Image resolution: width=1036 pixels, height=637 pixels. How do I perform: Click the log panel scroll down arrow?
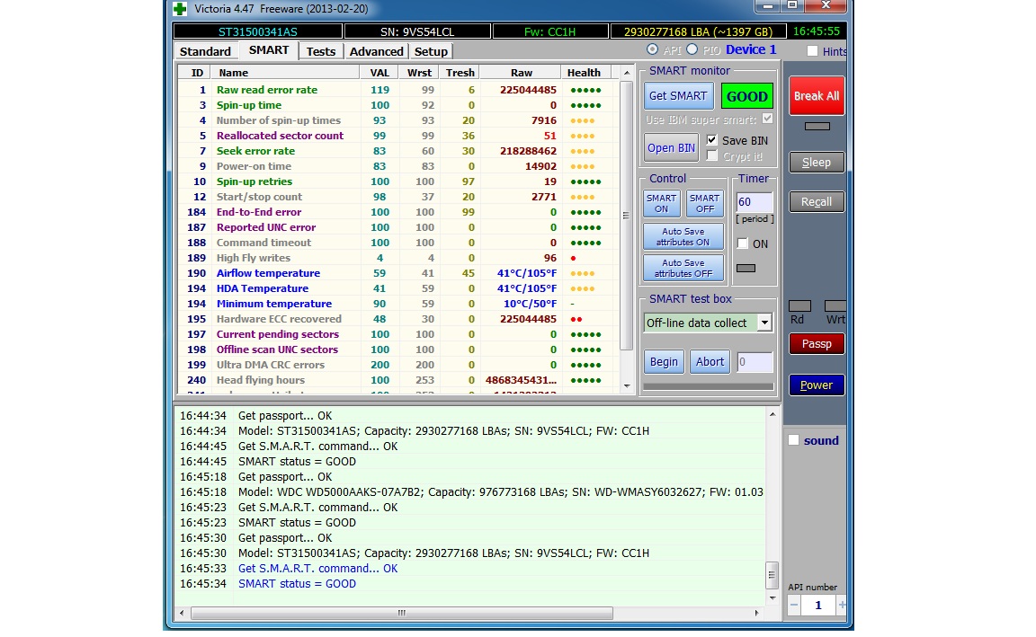point(772,598)
